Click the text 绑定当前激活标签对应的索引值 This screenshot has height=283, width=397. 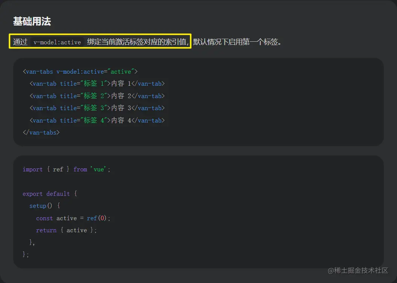(137, 42)
